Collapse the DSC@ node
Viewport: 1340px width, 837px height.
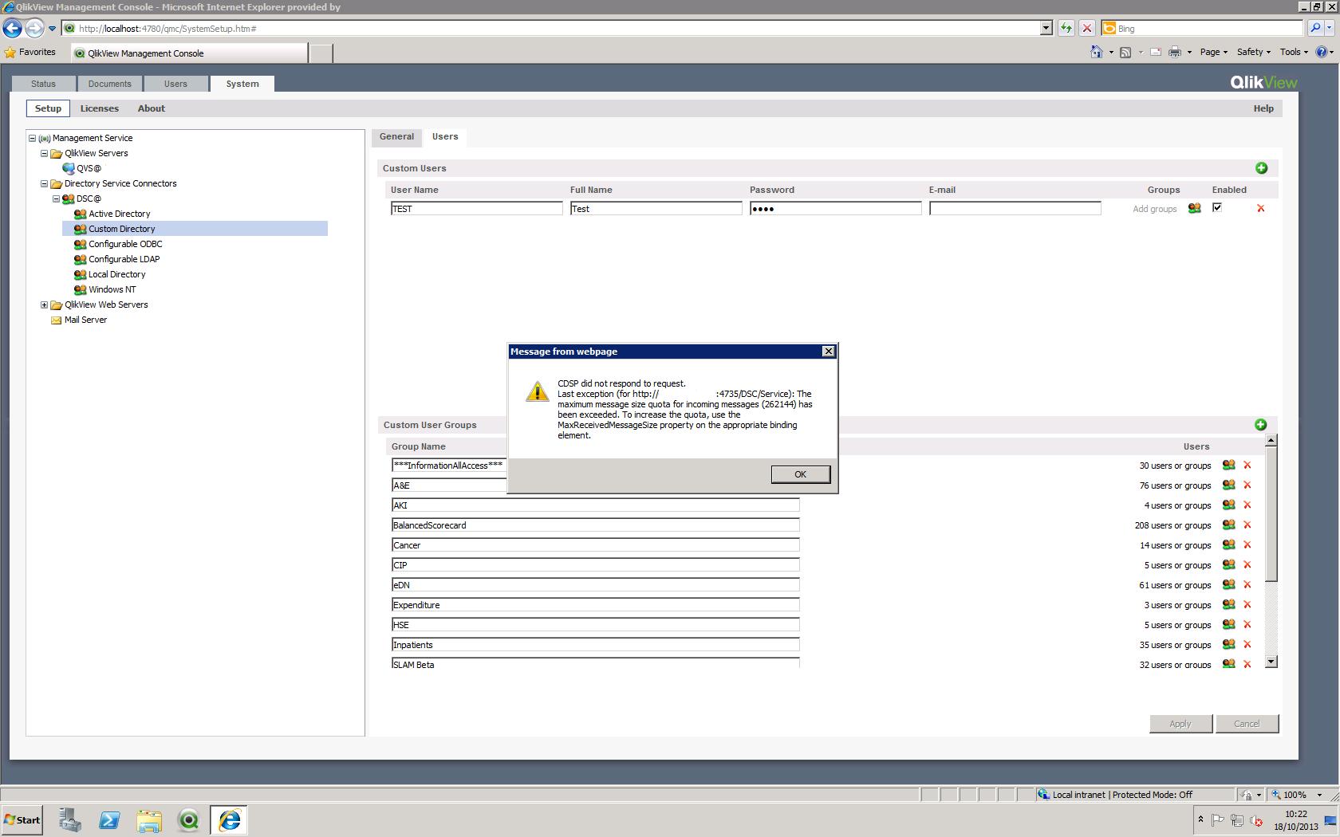pyautogui.click(x=57, y=198)
